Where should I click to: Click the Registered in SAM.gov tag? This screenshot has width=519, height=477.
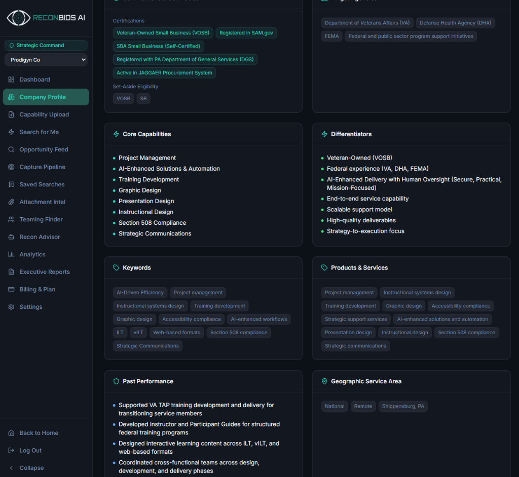click(246, 33)
